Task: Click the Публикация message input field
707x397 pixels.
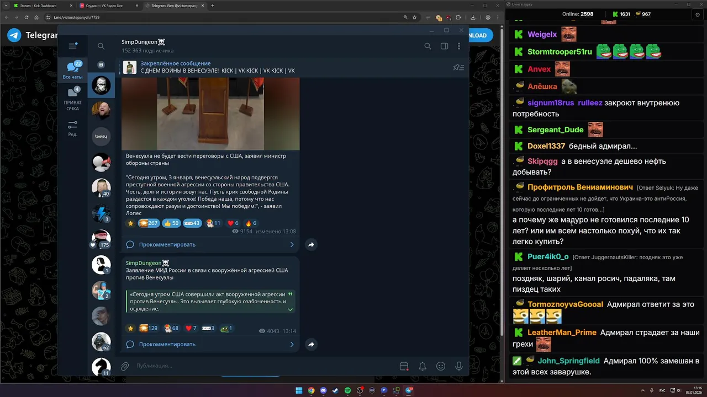Action: click(x=265, y=366)
